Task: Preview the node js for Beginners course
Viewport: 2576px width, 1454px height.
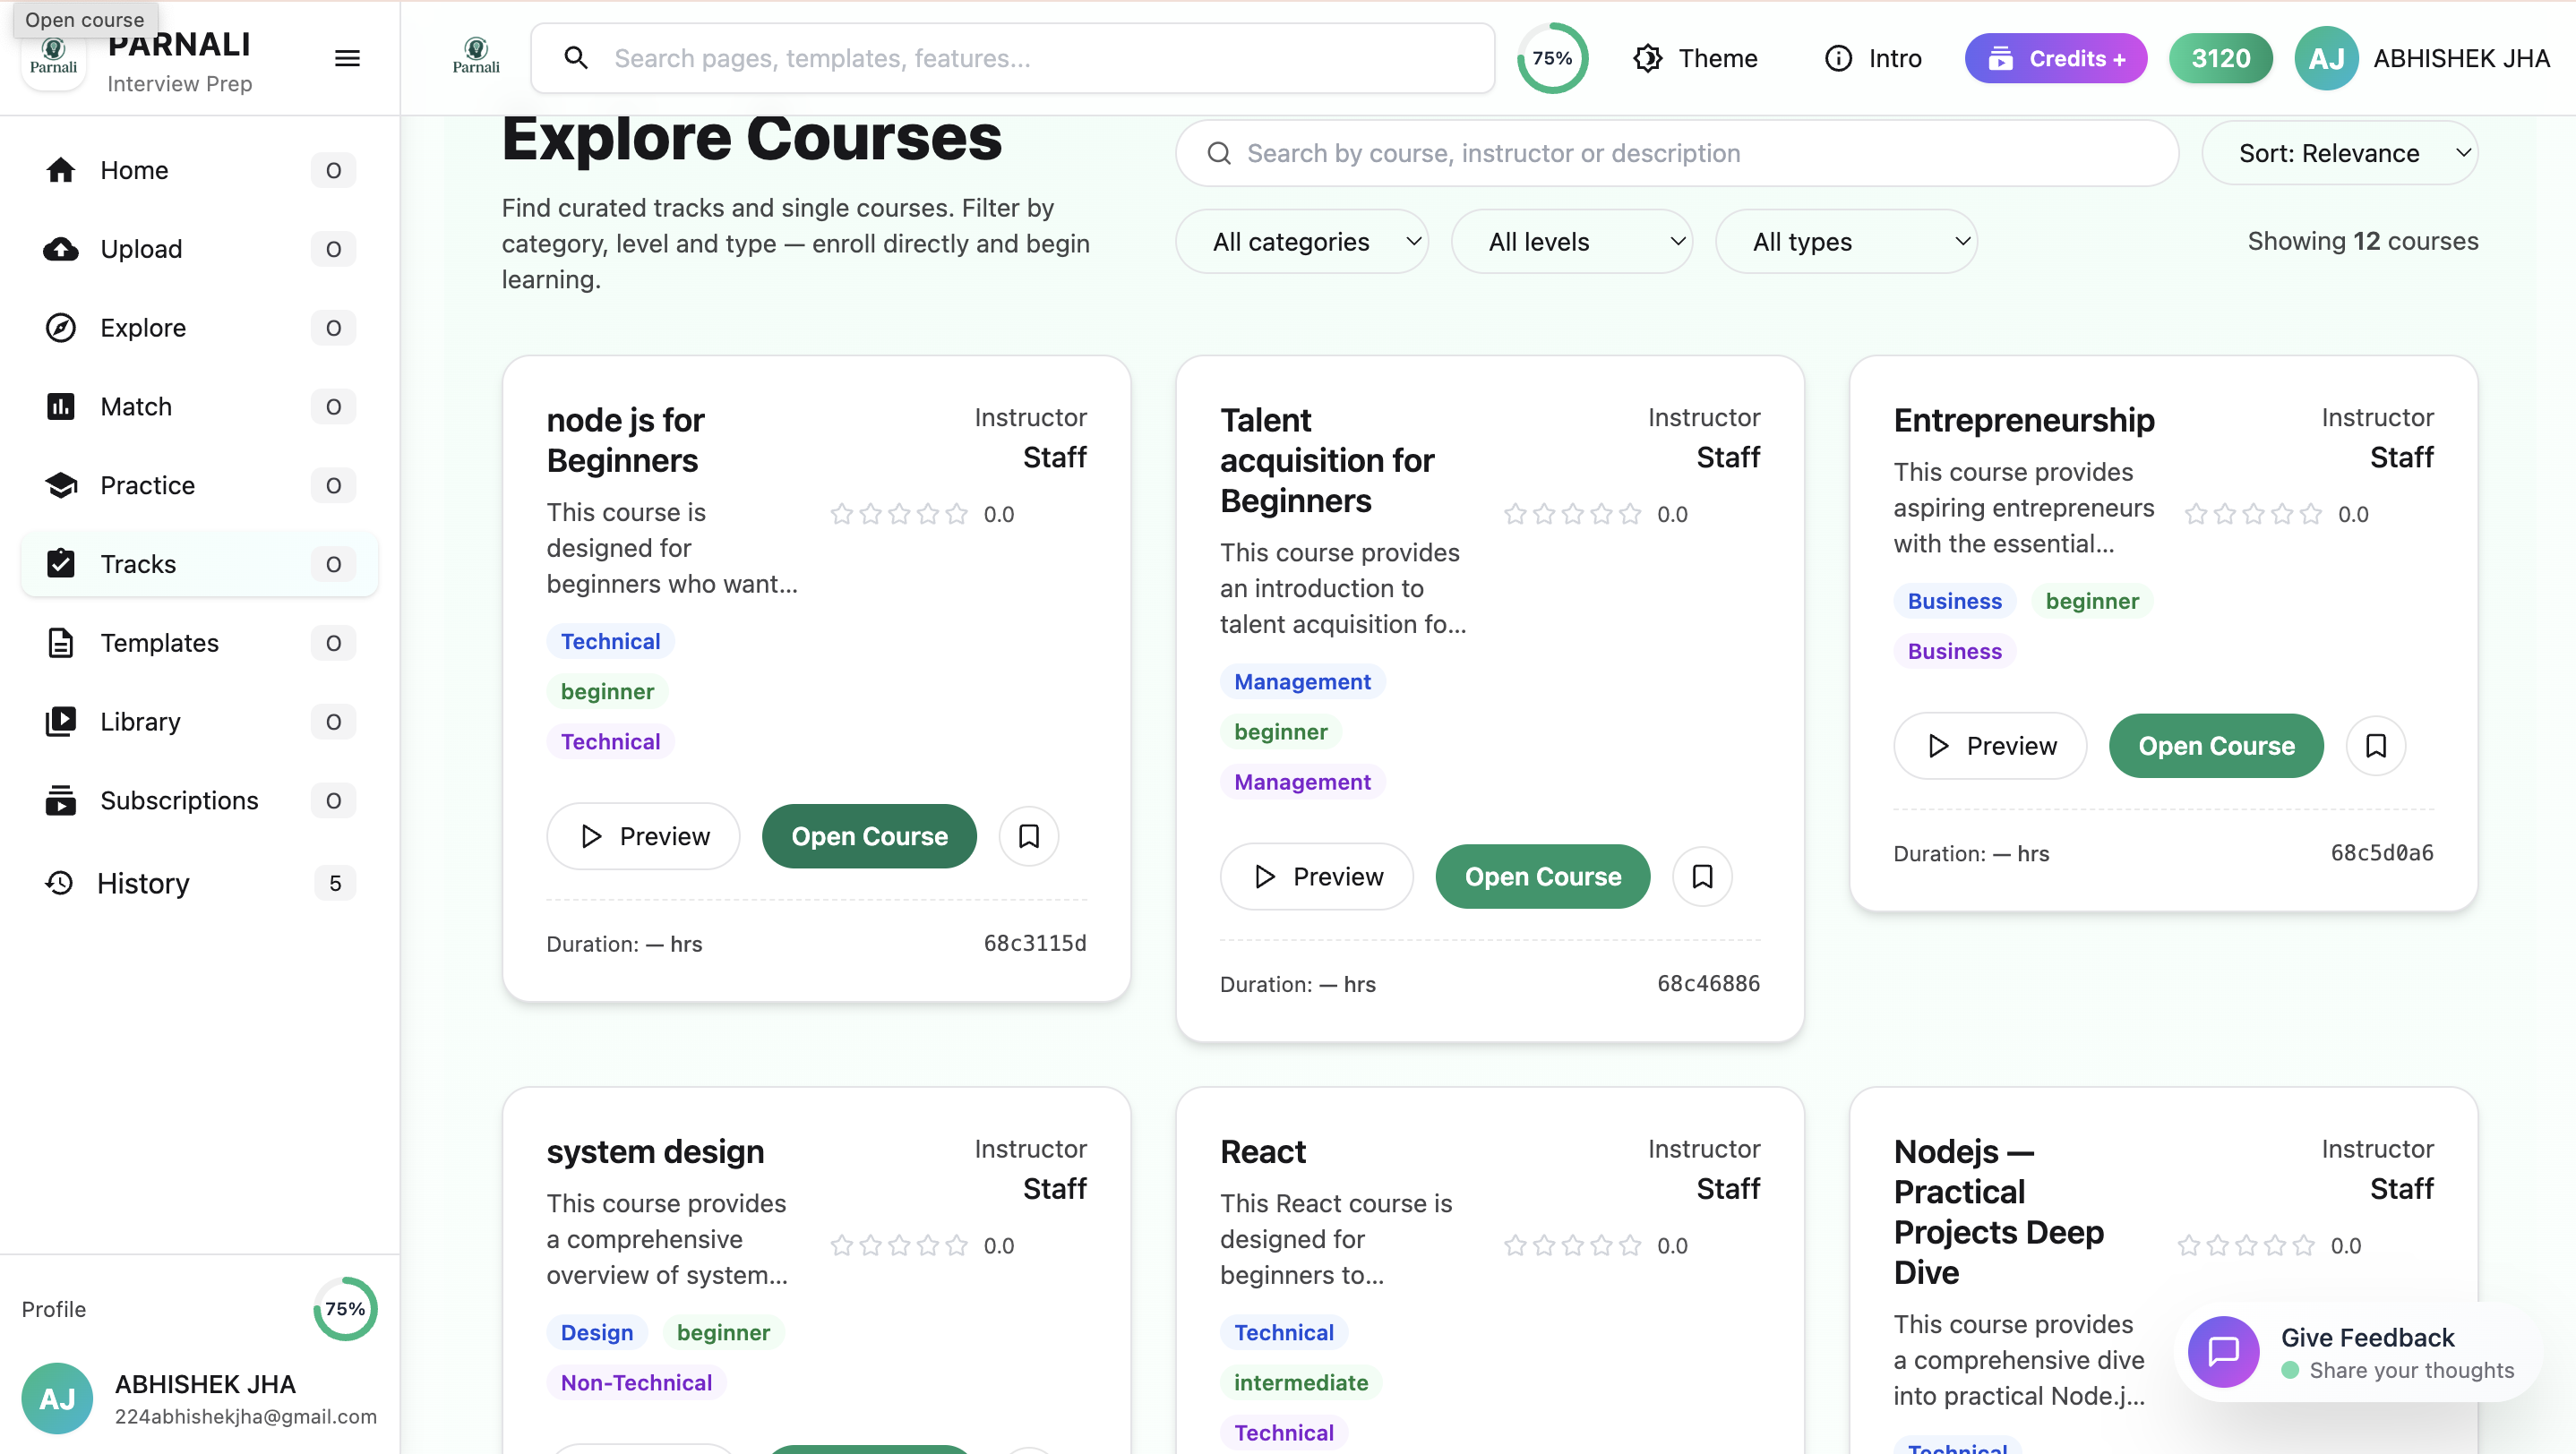Action: [x=643, y=836]
